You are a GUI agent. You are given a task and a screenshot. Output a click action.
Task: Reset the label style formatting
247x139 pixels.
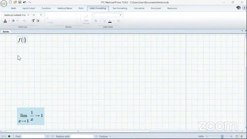[118, 21]
